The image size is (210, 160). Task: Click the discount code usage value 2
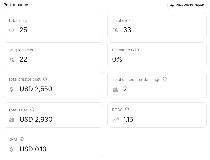(x=125, y=89)
